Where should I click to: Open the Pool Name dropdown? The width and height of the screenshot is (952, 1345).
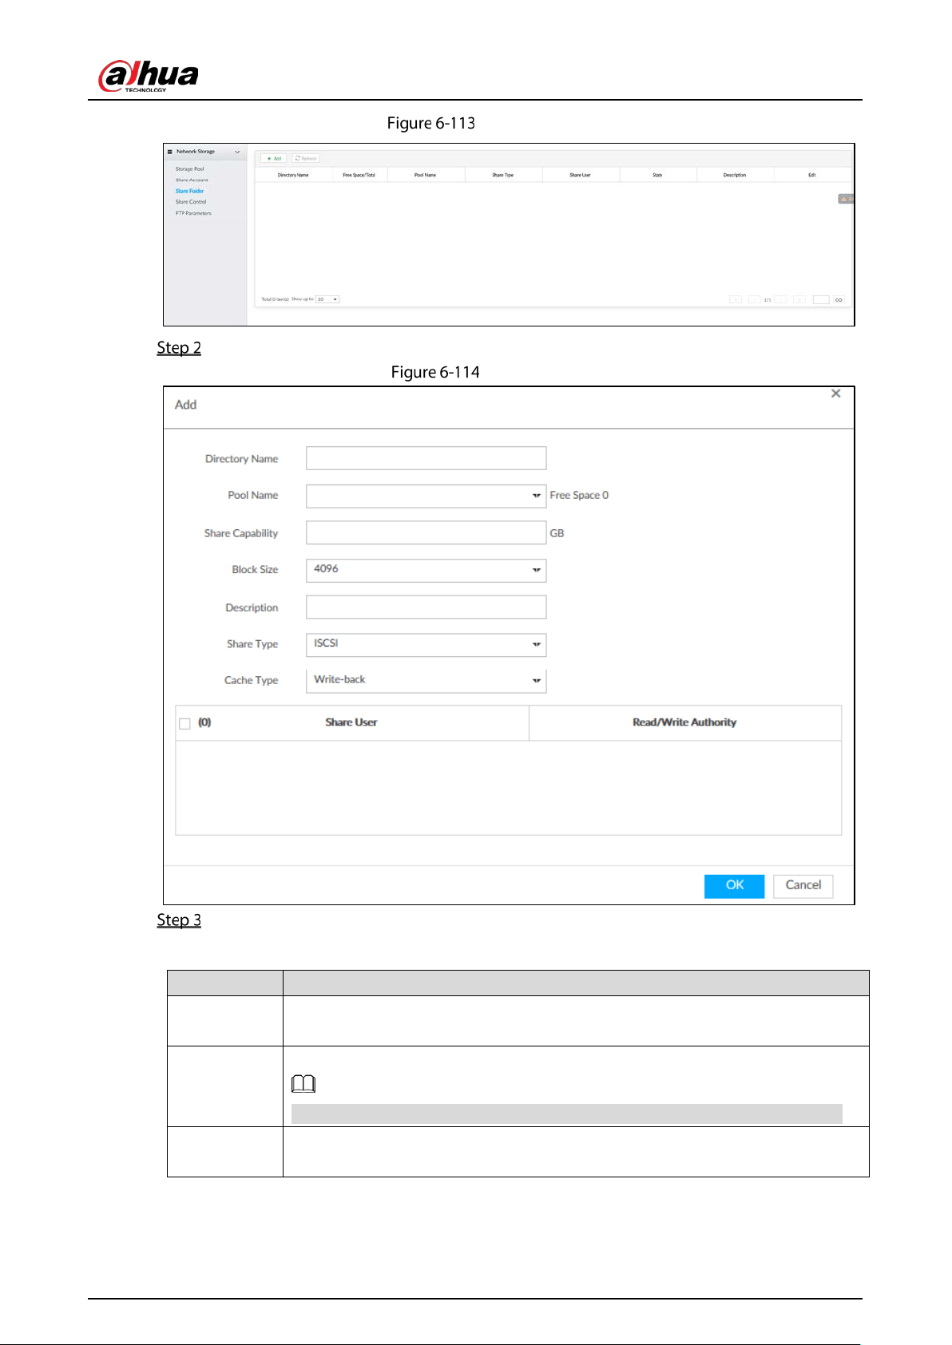click(426, 496)
